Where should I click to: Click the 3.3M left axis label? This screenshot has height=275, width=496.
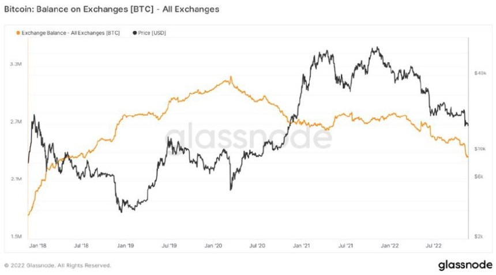click(x=16, y=64)
